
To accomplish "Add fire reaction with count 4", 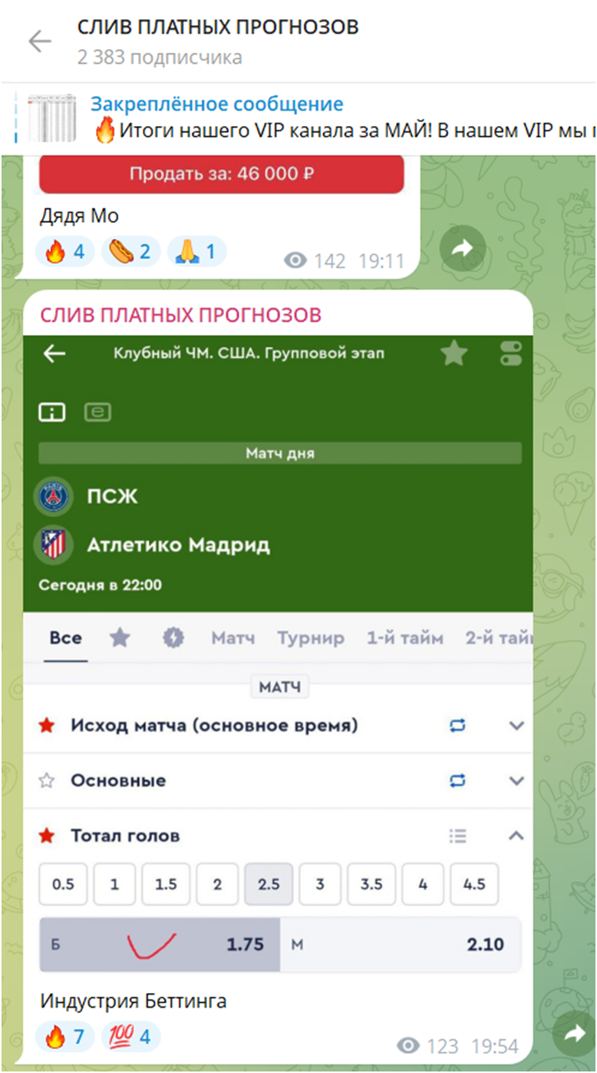I will [64, 251].
